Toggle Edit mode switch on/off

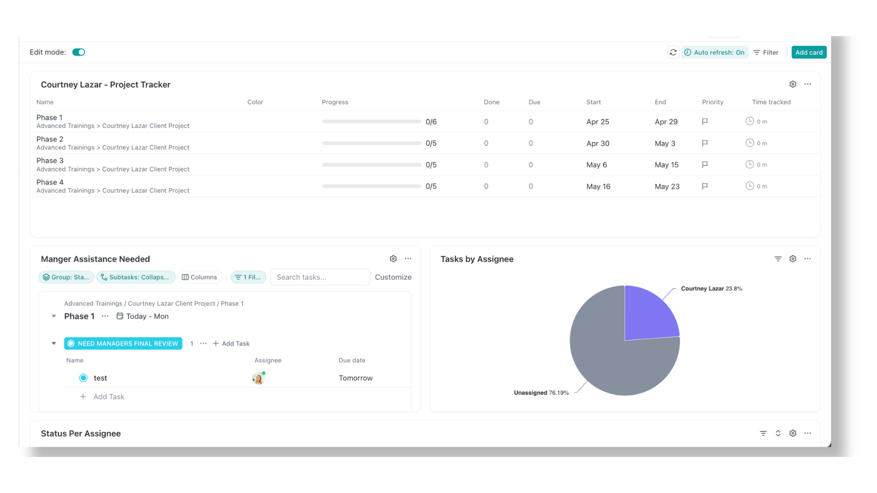point(78,52)
